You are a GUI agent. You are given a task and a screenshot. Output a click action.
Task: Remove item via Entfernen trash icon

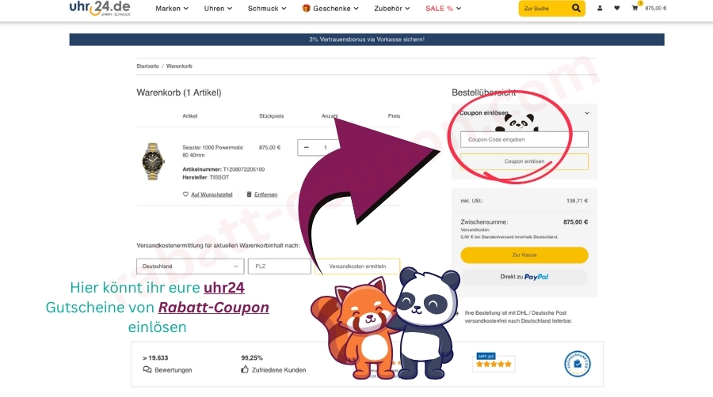click(249, 195)
